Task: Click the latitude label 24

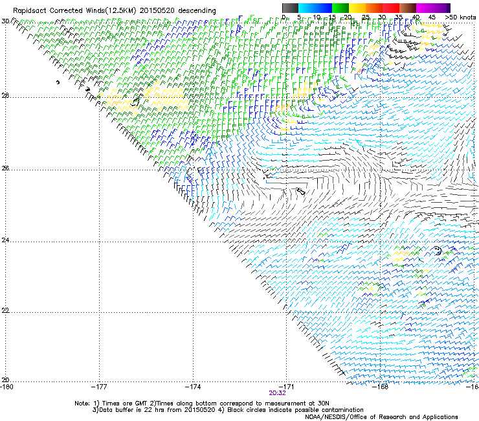Action: click(x=5, y=240)
